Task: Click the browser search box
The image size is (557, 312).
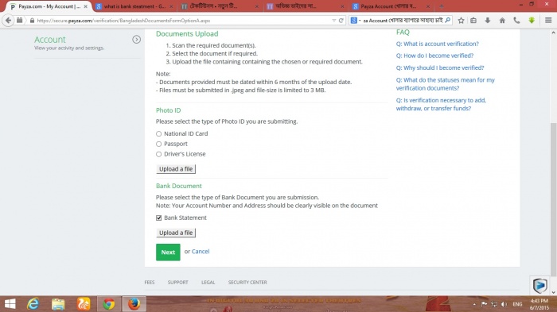Action: (400, 21)
